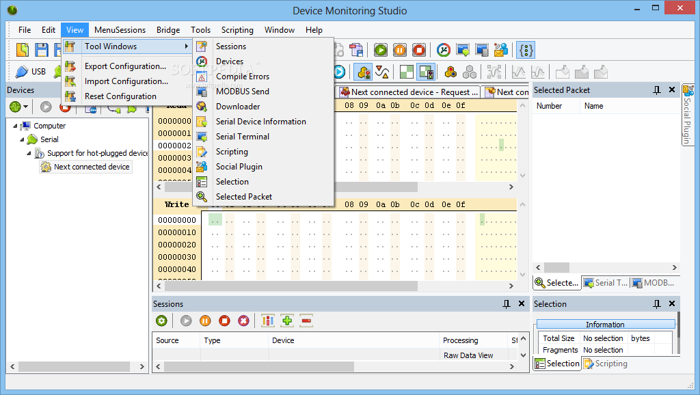Open the Bridge menu

click(x=168, y=30)
